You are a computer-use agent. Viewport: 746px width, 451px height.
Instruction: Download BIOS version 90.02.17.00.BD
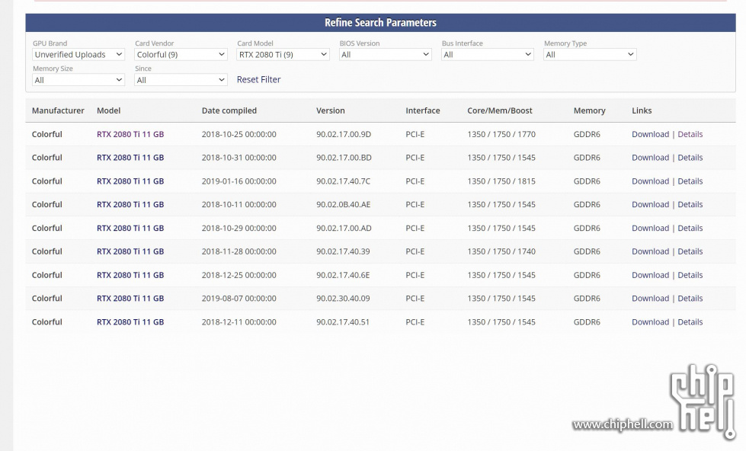pos(651,158)
